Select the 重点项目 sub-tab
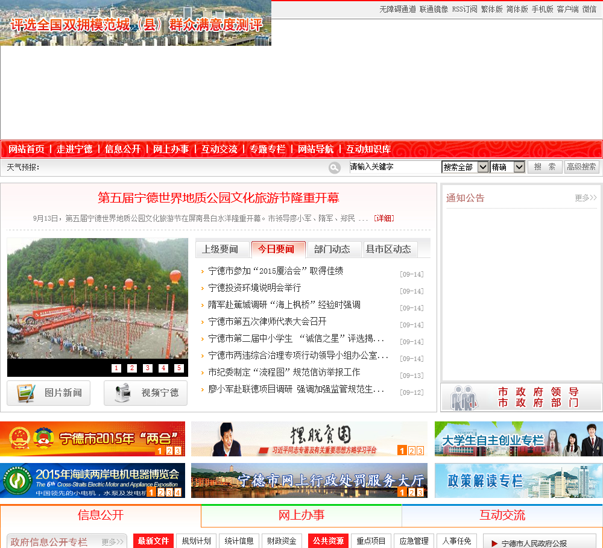603x548 pixels. click(x=371, y=541)
